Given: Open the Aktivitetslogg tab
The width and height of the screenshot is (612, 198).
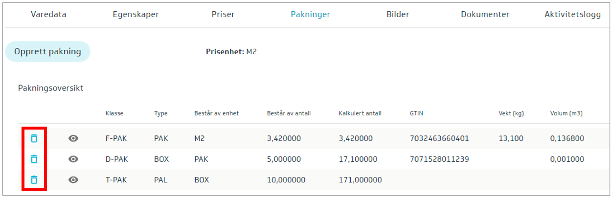Looking at the screenshot, I should click(x=572, y=14).
